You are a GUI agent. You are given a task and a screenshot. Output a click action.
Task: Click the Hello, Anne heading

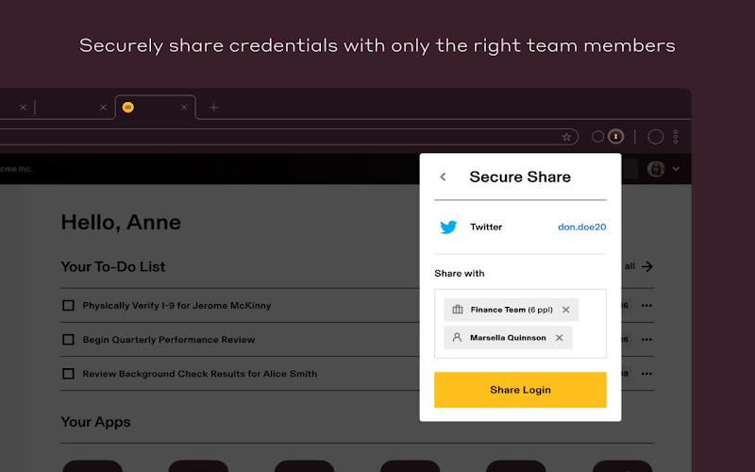click(x=121, y=223)
